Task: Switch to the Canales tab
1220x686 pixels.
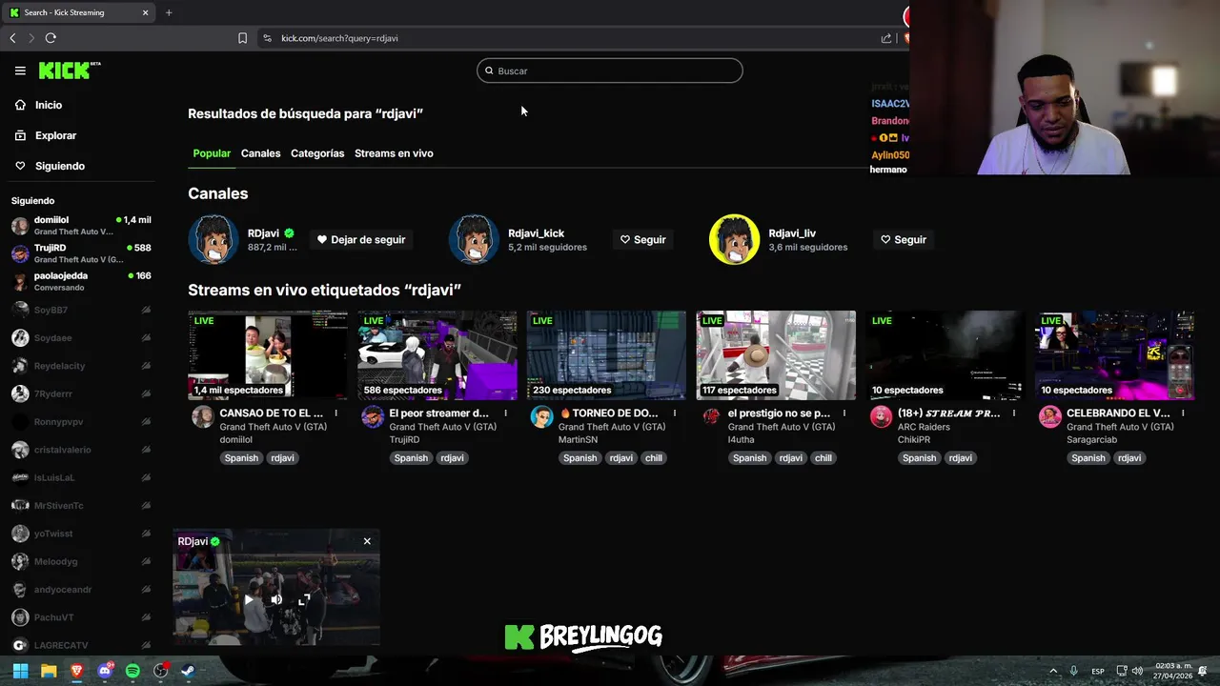Action: (260, 153)
